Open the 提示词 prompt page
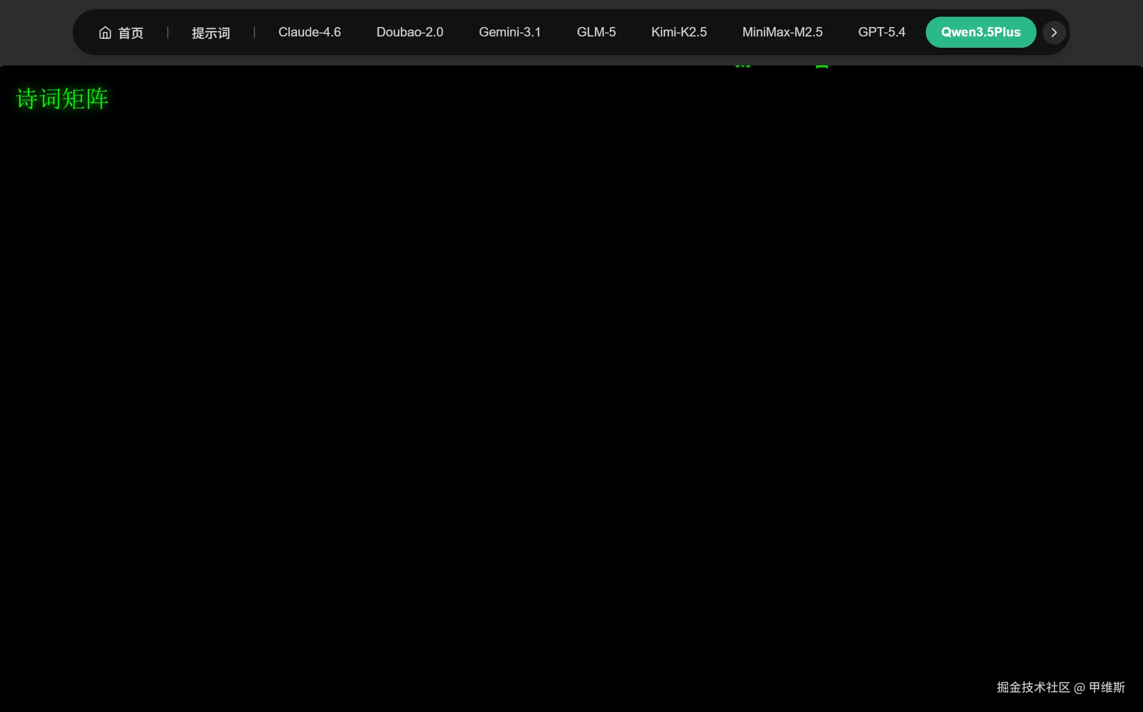The width and height of the screenshot is (1143, 712). point(211,33)
